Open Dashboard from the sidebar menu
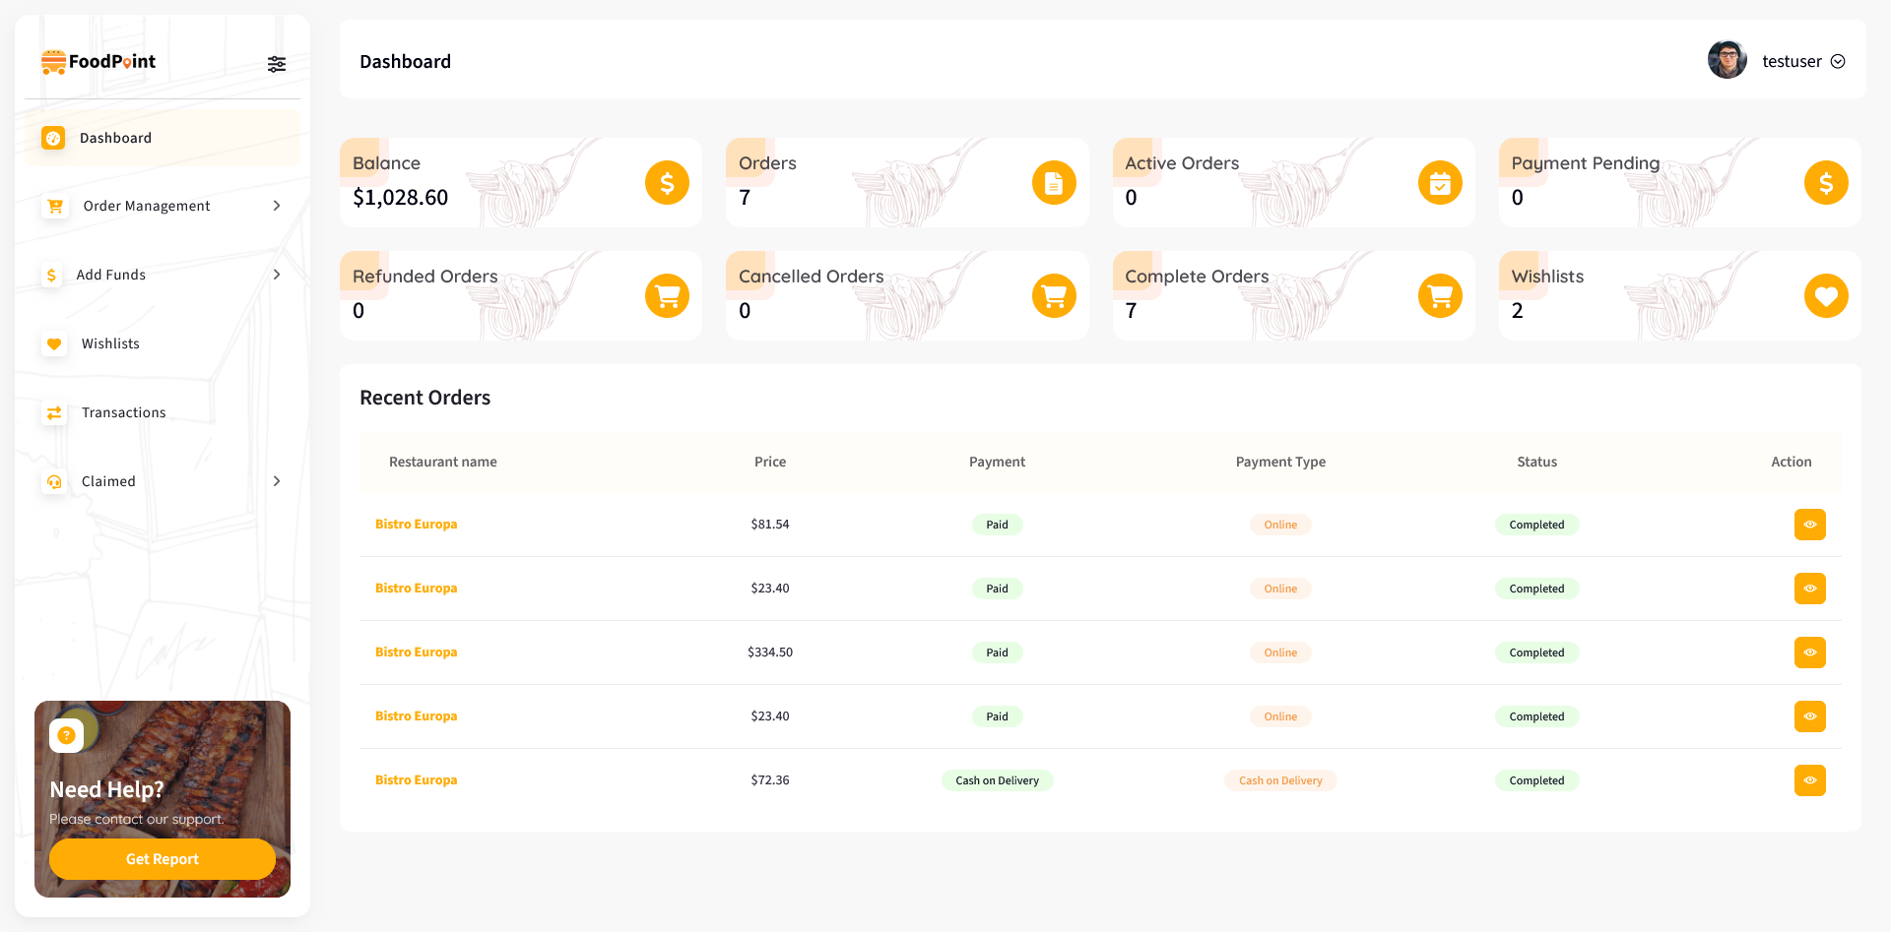The height and width of the screenshot is (932, 1891). pyautogui.click(x=115, y=138)
